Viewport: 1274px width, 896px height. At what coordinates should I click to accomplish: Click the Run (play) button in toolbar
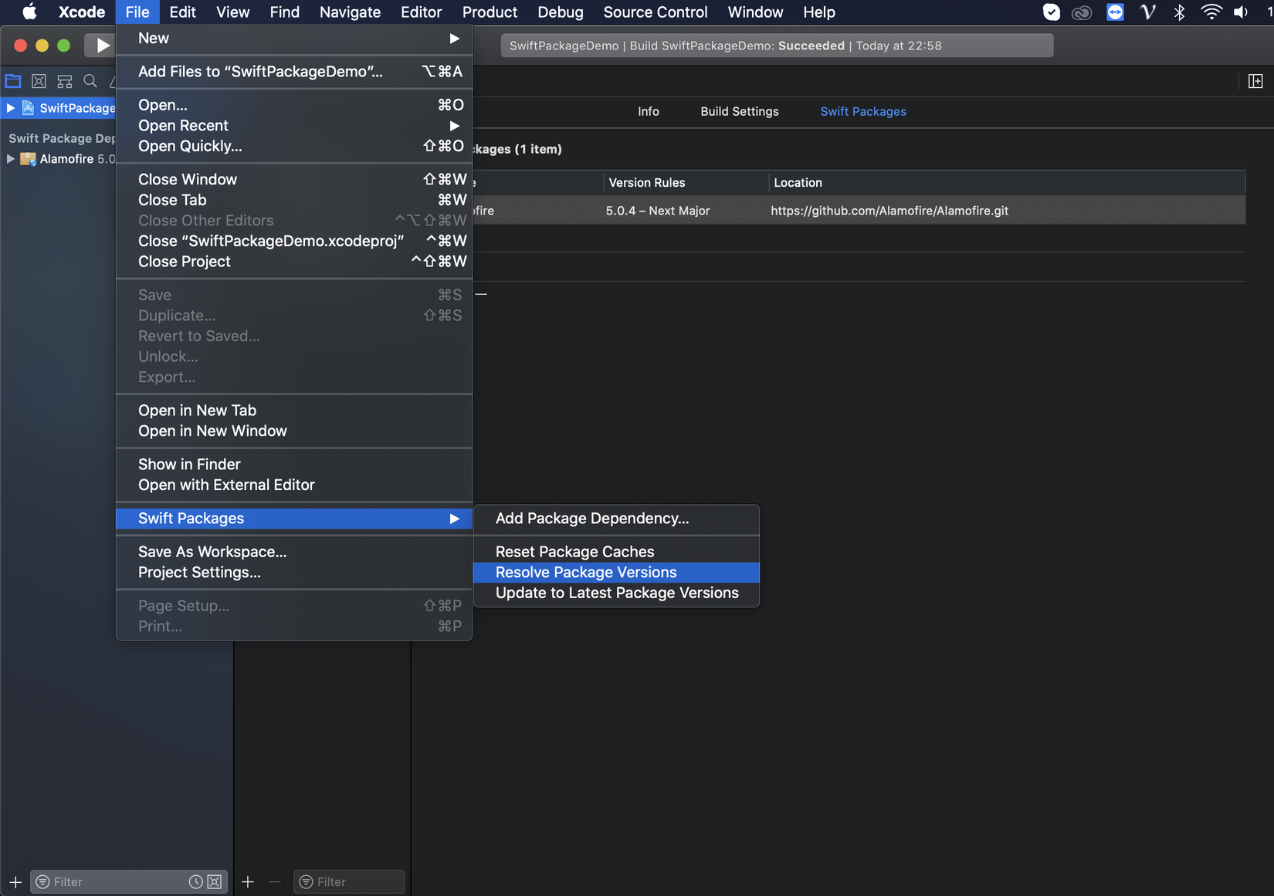(x=102, y=46)
